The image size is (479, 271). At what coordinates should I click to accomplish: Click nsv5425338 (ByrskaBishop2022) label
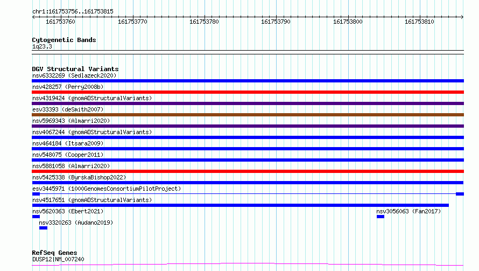click(x=79, y=177)
